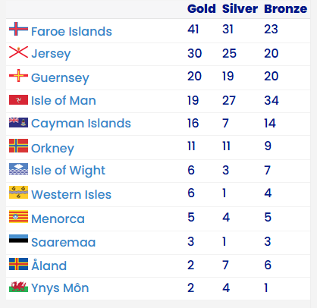Follow the Guernsey link
Viewport: 317px width, 308px height.
point(60,78)
